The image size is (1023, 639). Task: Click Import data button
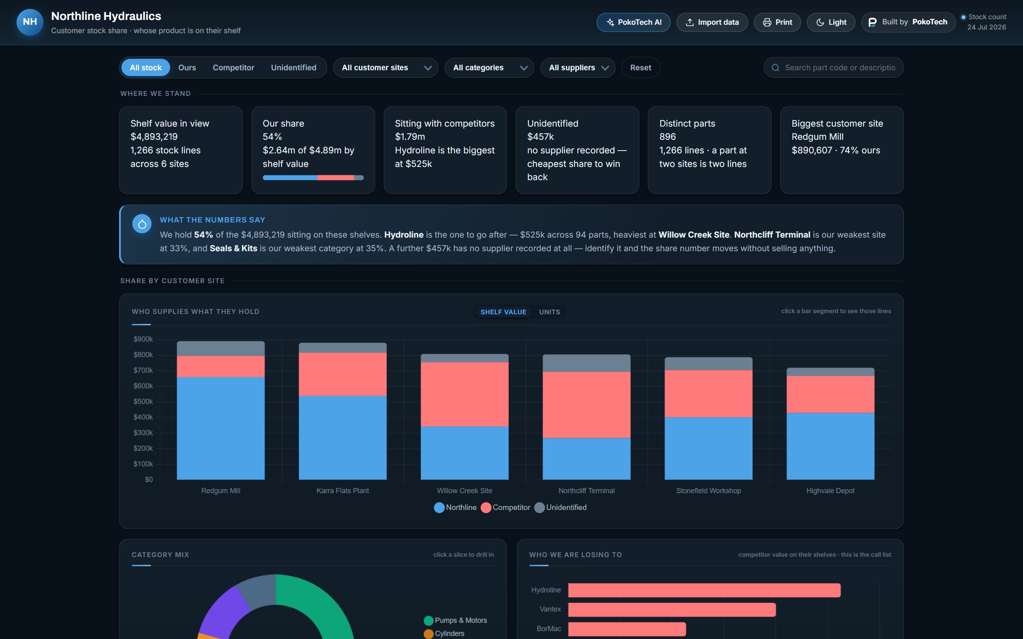[712, 22]
